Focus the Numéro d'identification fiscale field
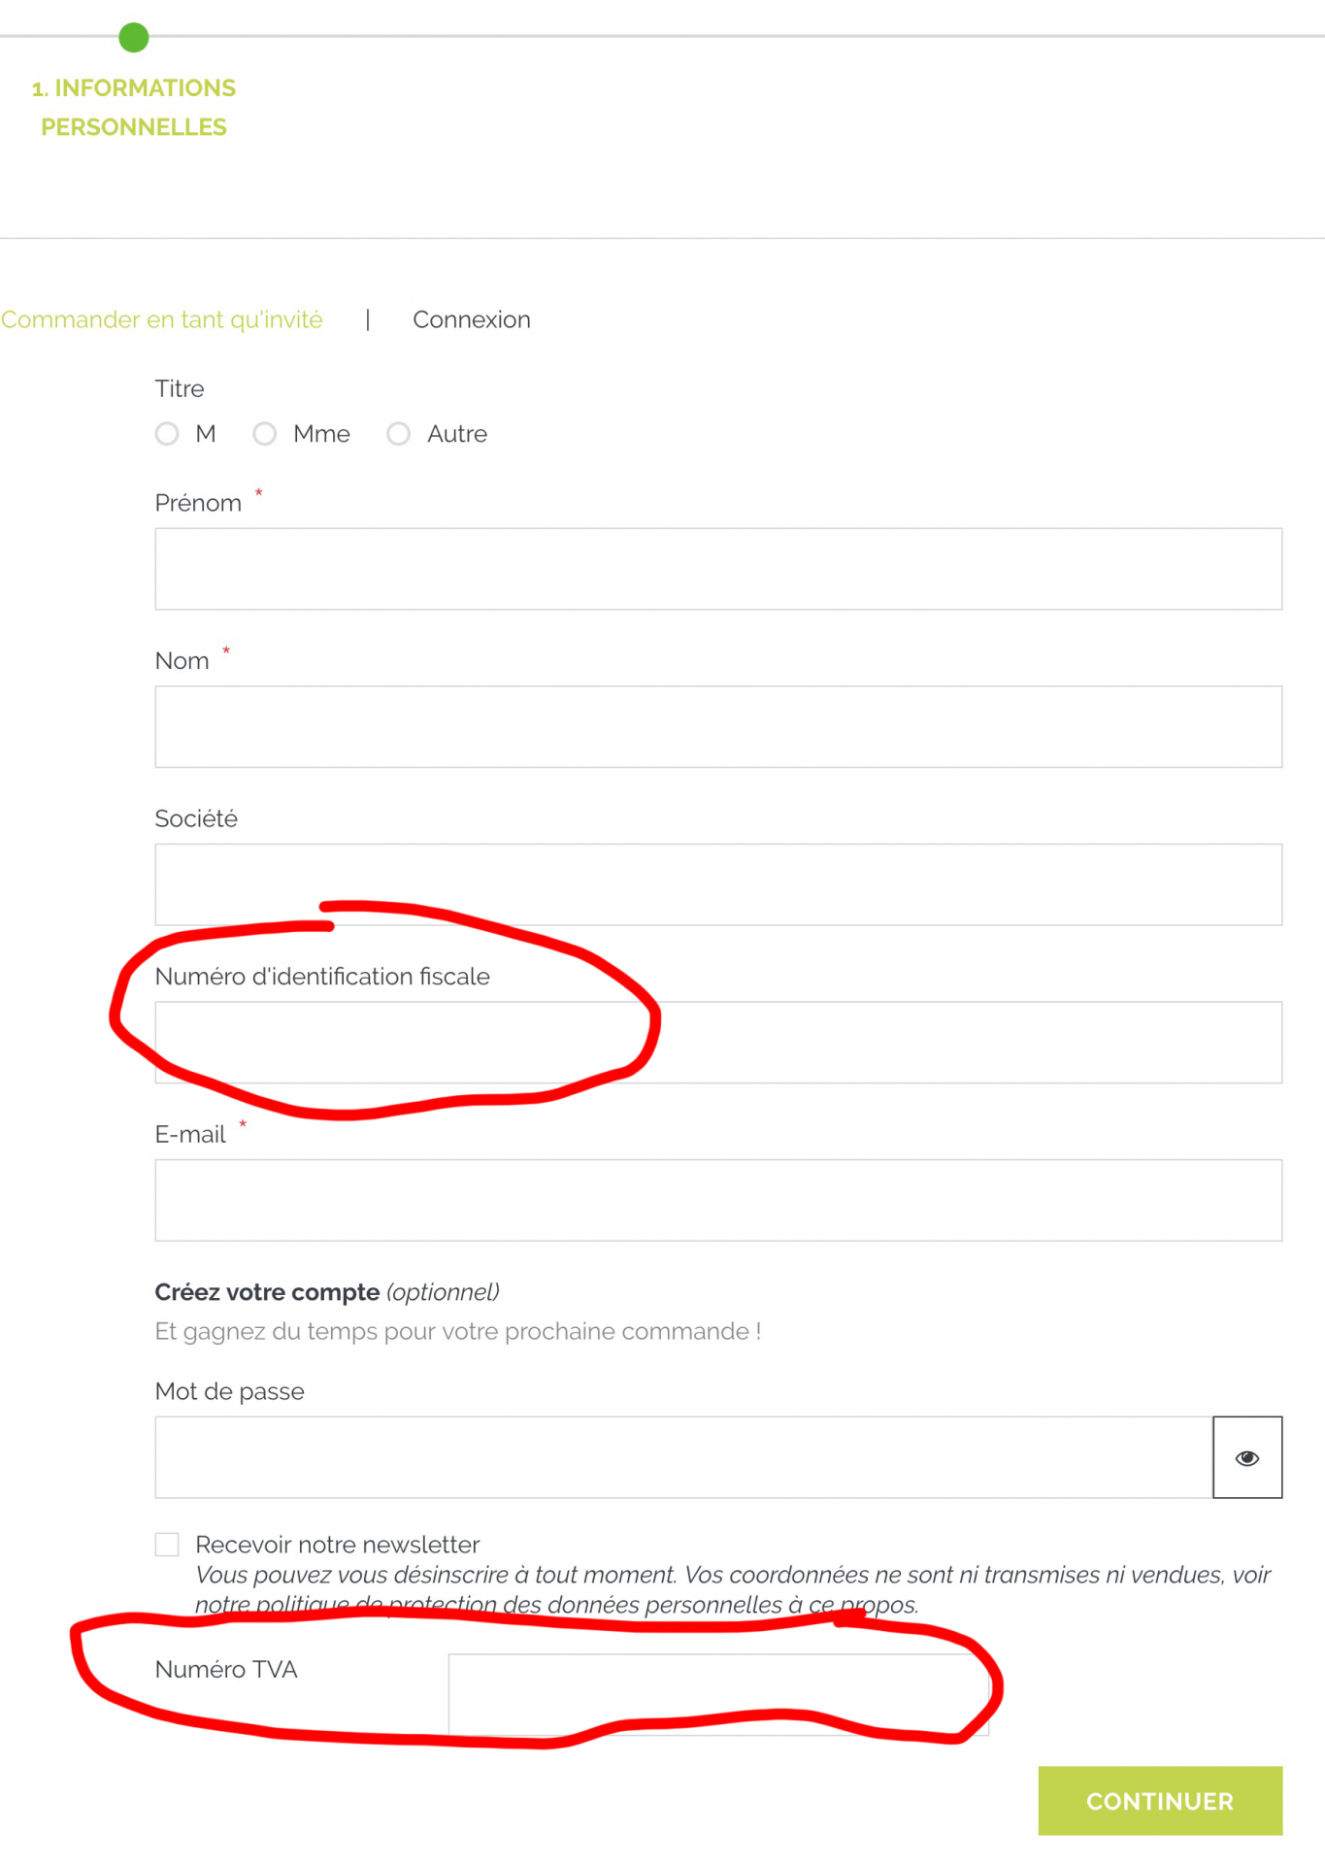The height and width of the screenshot is (1864, 1325). point(718,1043)
